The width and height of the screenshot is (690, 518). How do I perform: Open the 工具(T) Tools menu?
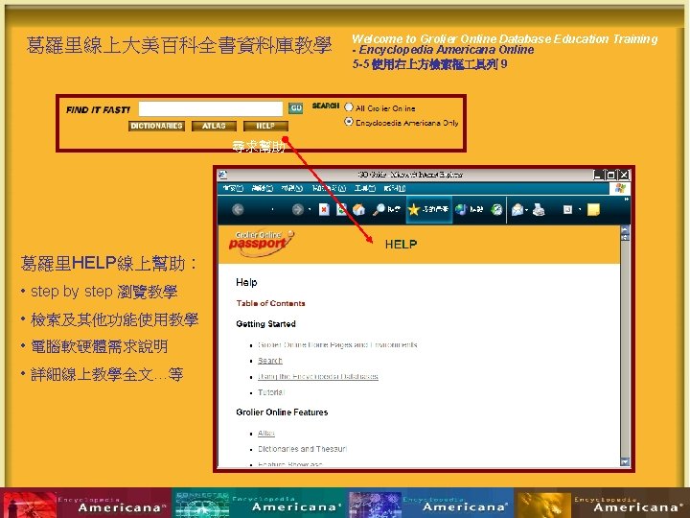coord(365,189)
